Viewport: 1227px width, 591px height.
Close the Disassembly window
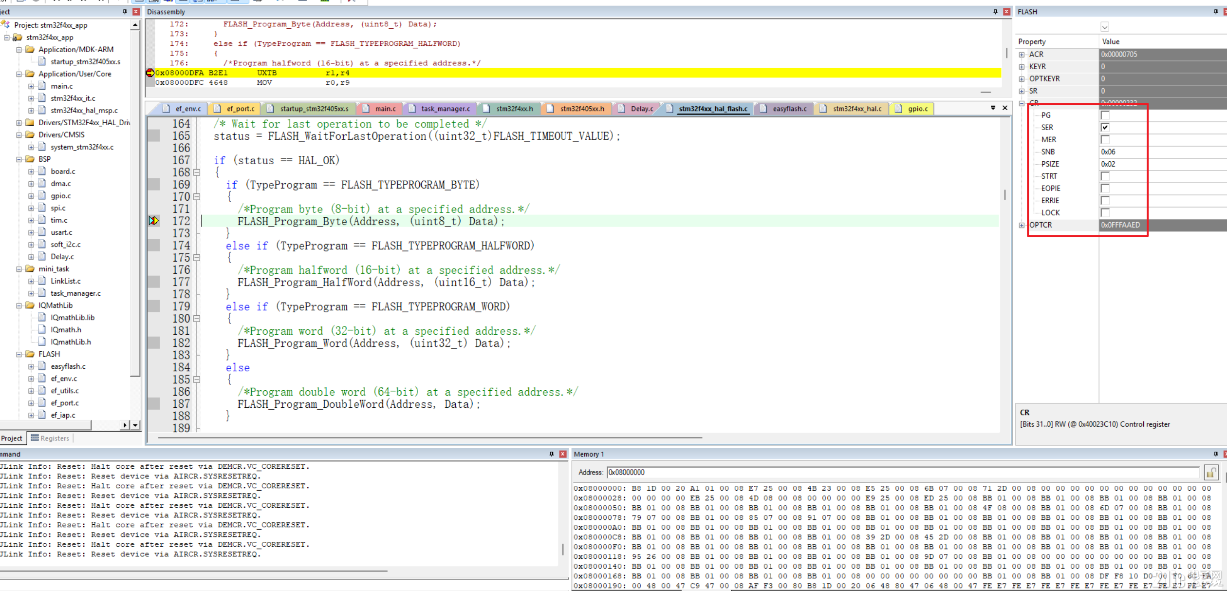click(x=1006, y=12)
